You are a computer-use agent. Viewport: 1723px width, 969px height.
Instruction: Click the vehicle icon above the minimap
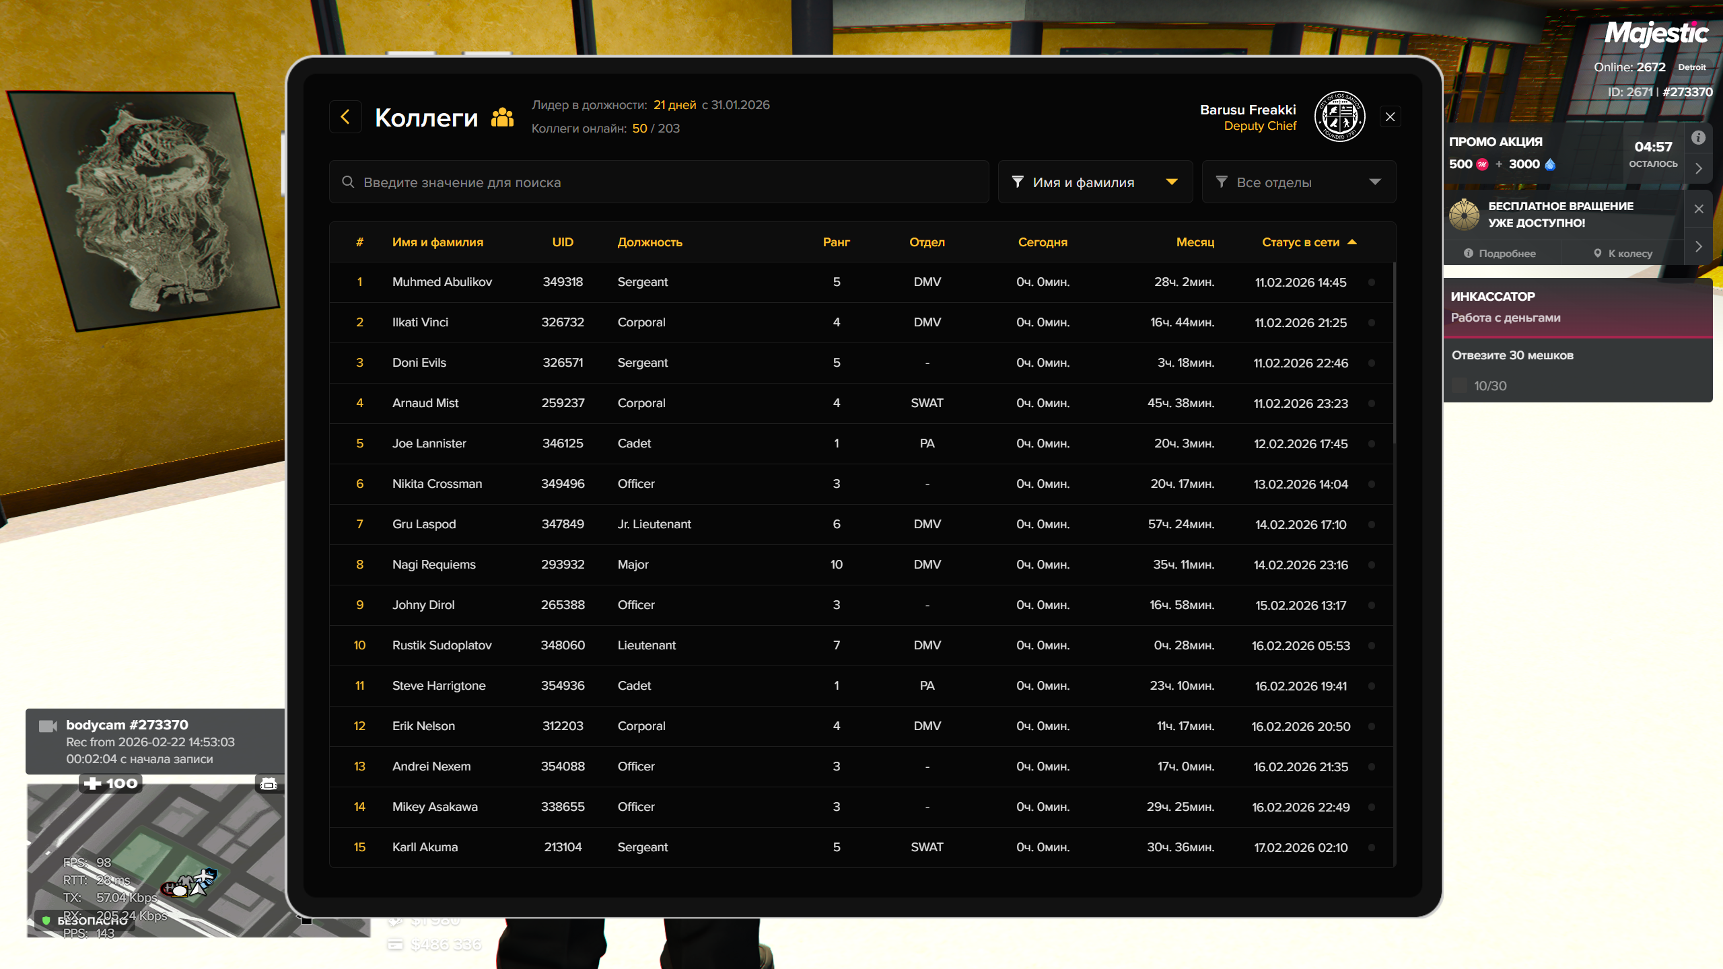pyautogui.click(x=269, y=784)
